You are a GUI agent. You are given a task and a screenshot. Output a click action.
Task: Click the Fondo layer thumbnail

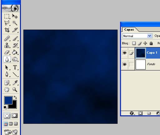point(141,65)
